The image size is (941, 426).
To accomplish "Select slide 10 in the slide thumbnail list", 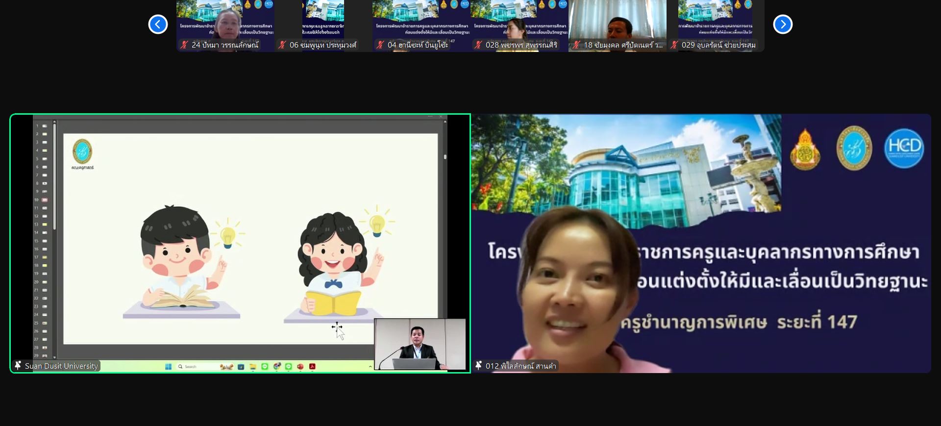I will 45,200.
